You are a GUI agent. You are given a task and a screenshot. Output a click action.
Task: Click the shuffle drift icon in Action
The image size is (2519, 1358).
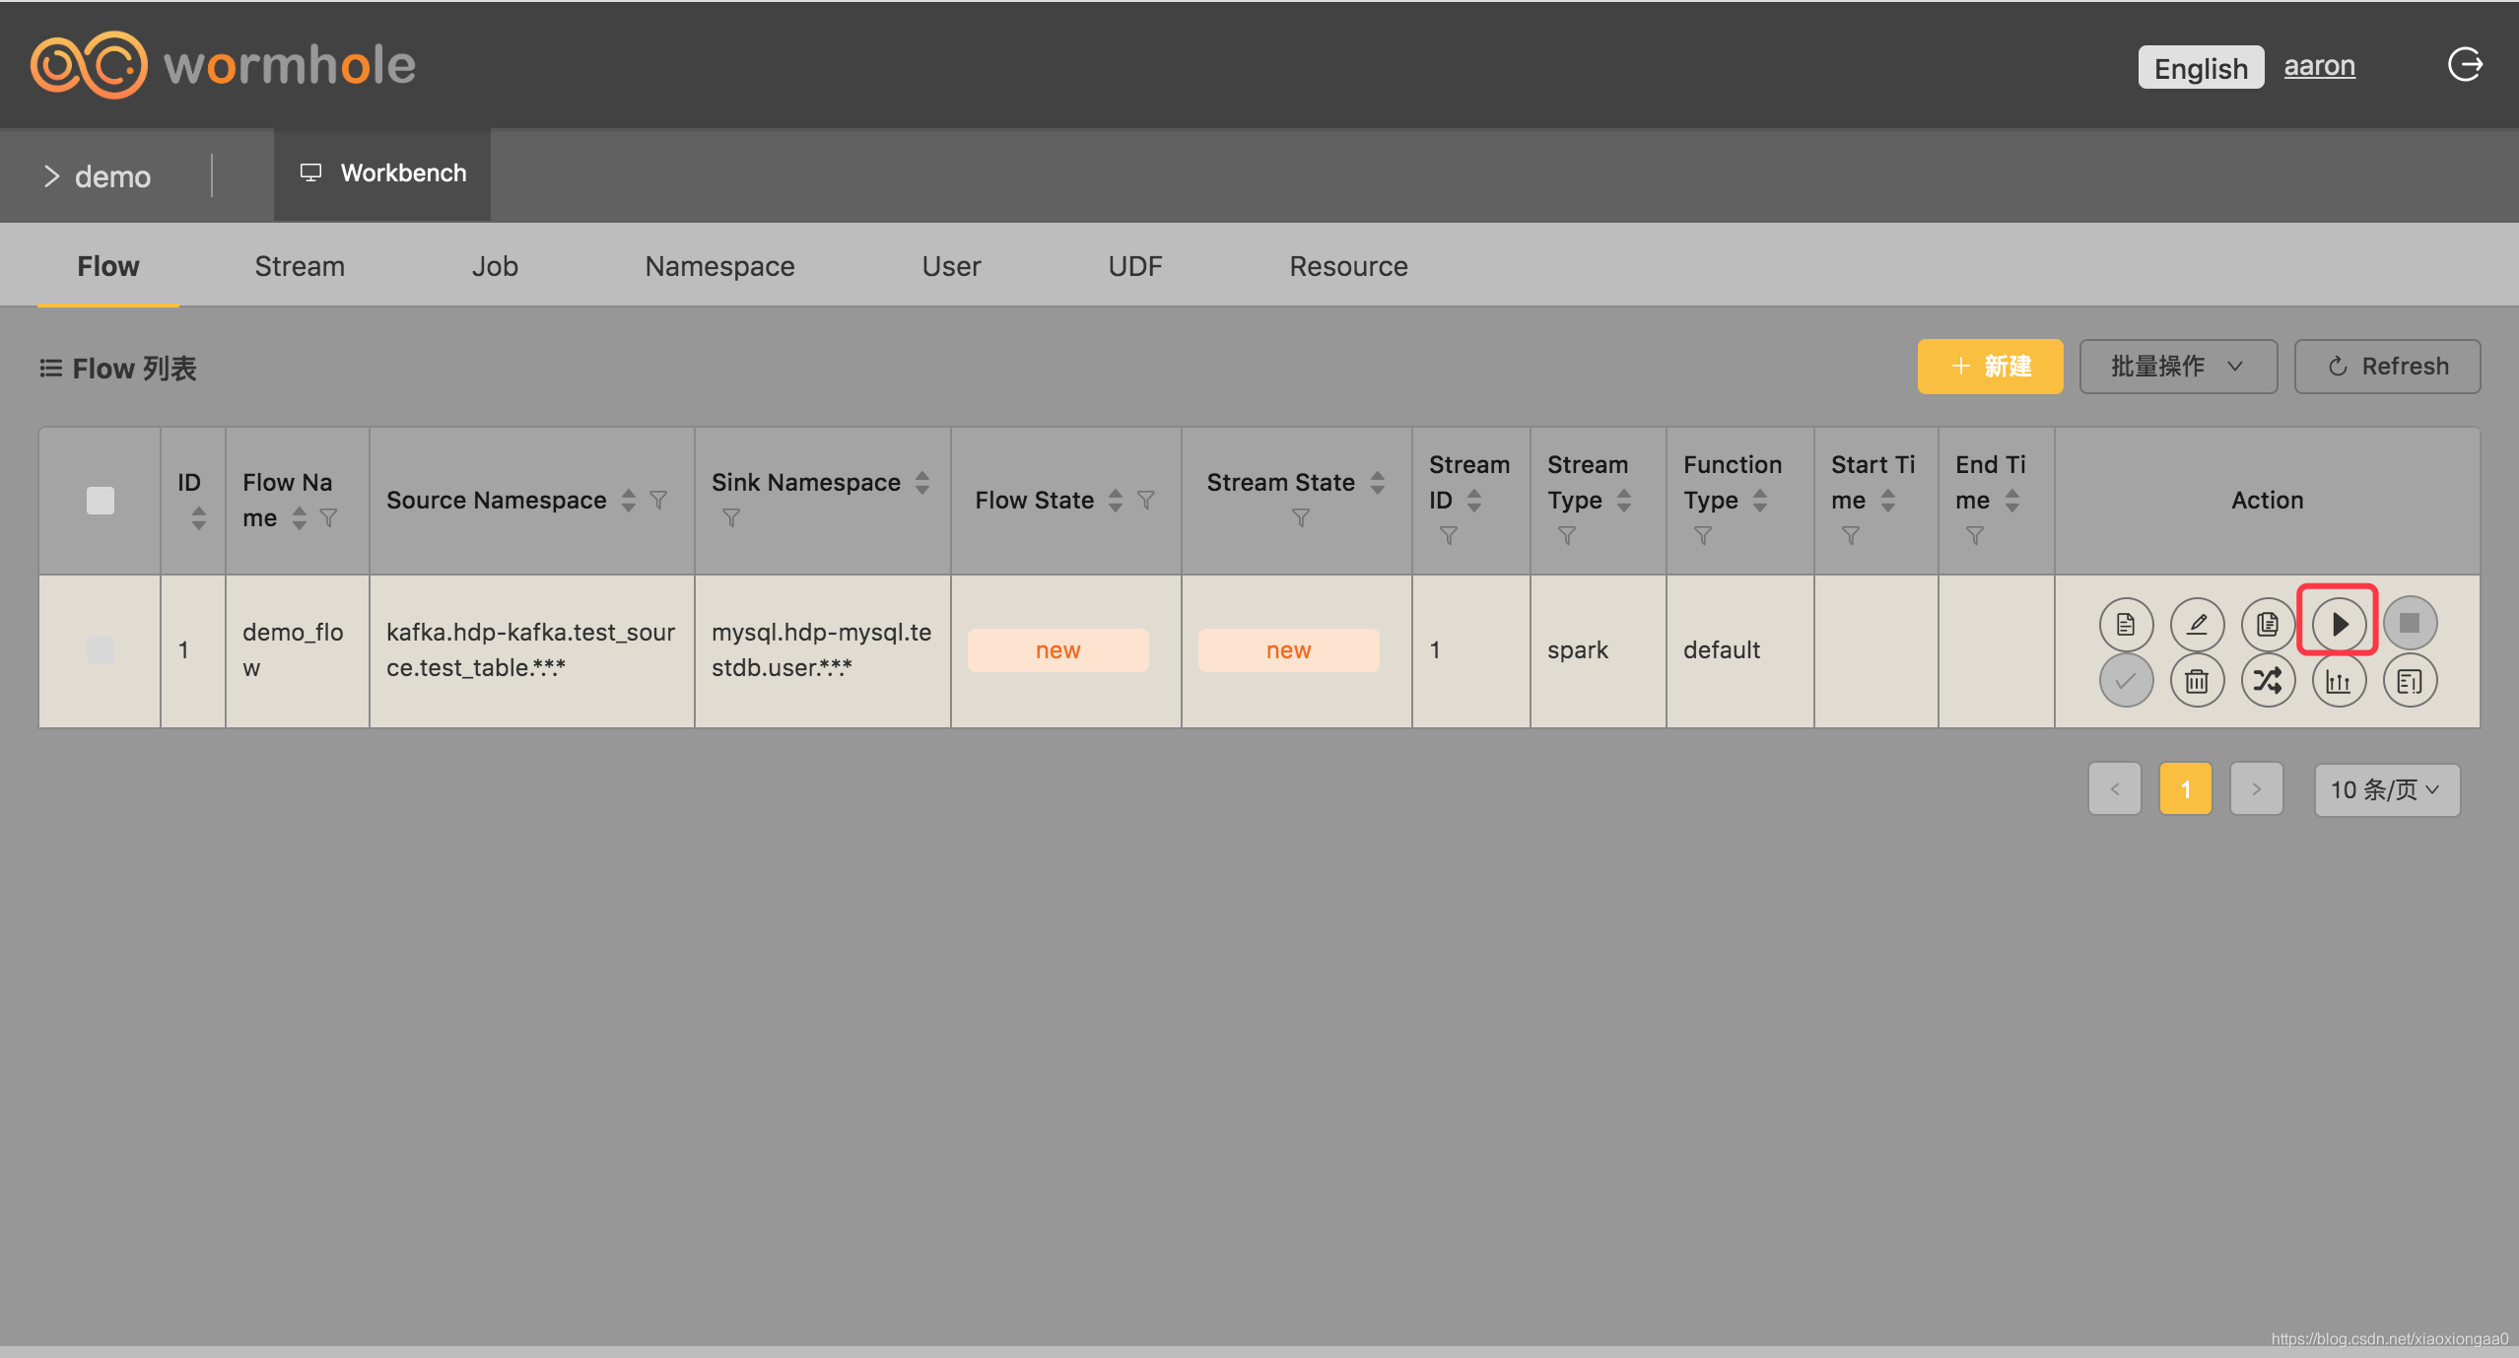tap(2267, 680)
